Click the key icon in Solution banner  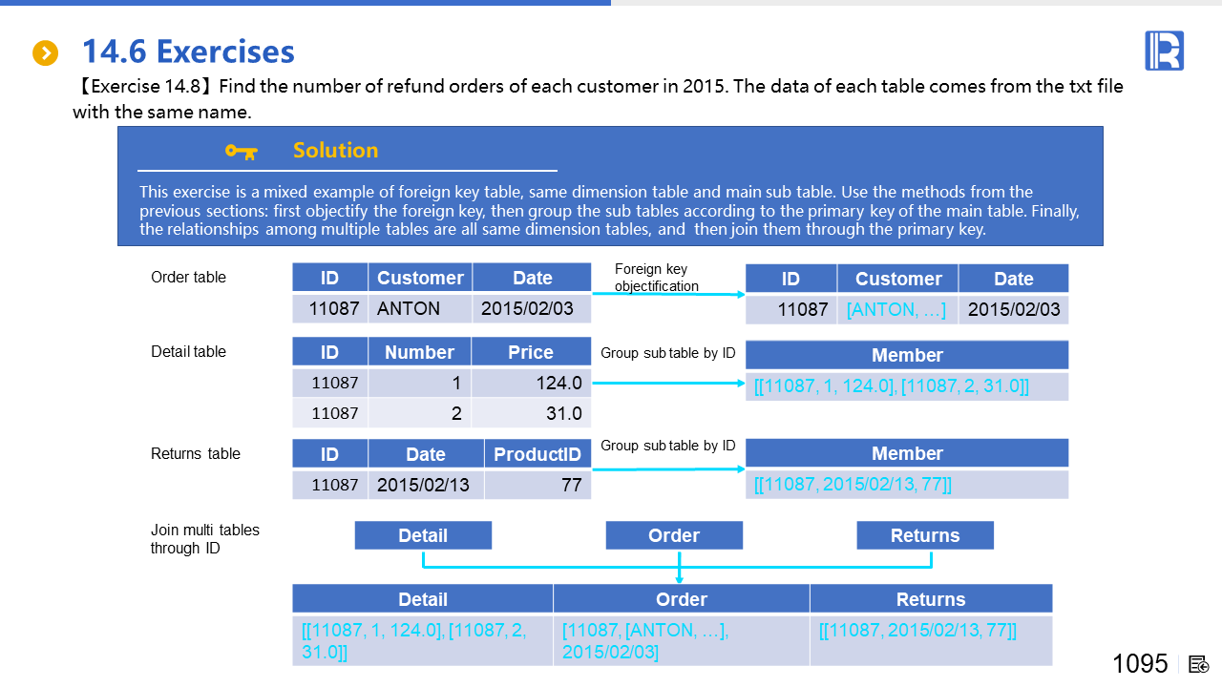[x=241, y=151]
